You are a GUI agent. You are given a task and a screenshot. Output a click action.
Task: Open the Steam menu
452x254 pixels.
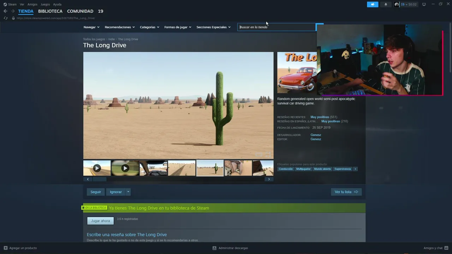click(x=12, y=4)
